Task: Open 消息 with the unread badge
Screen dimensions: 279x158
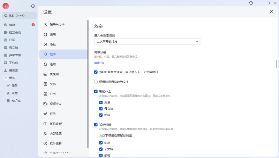Action: tap(12, 25)
